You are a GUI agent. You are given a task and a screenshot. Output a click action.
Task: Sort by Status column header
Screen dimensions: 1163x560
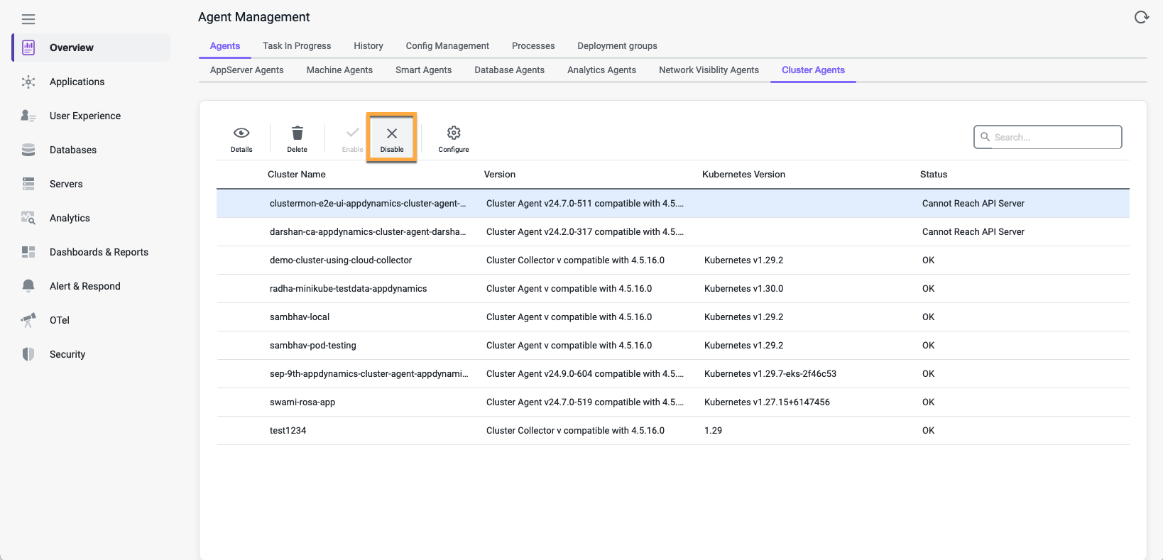934,175
